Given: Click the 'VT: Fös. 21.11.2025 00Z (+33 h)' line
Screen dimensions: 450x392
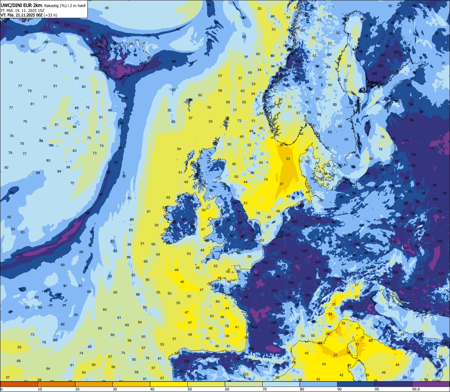Looking at the screenshot, I should point(29,15).
